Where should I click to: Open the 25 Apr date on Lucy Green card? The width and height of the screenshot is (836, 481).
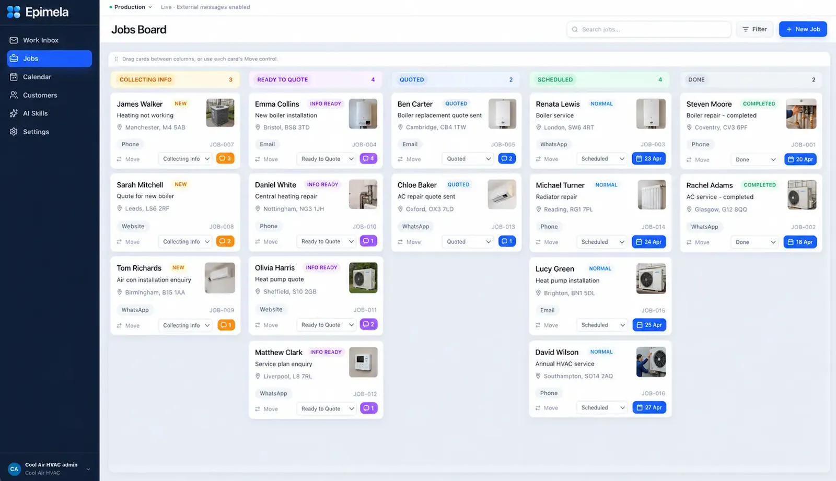pos(649,325)
